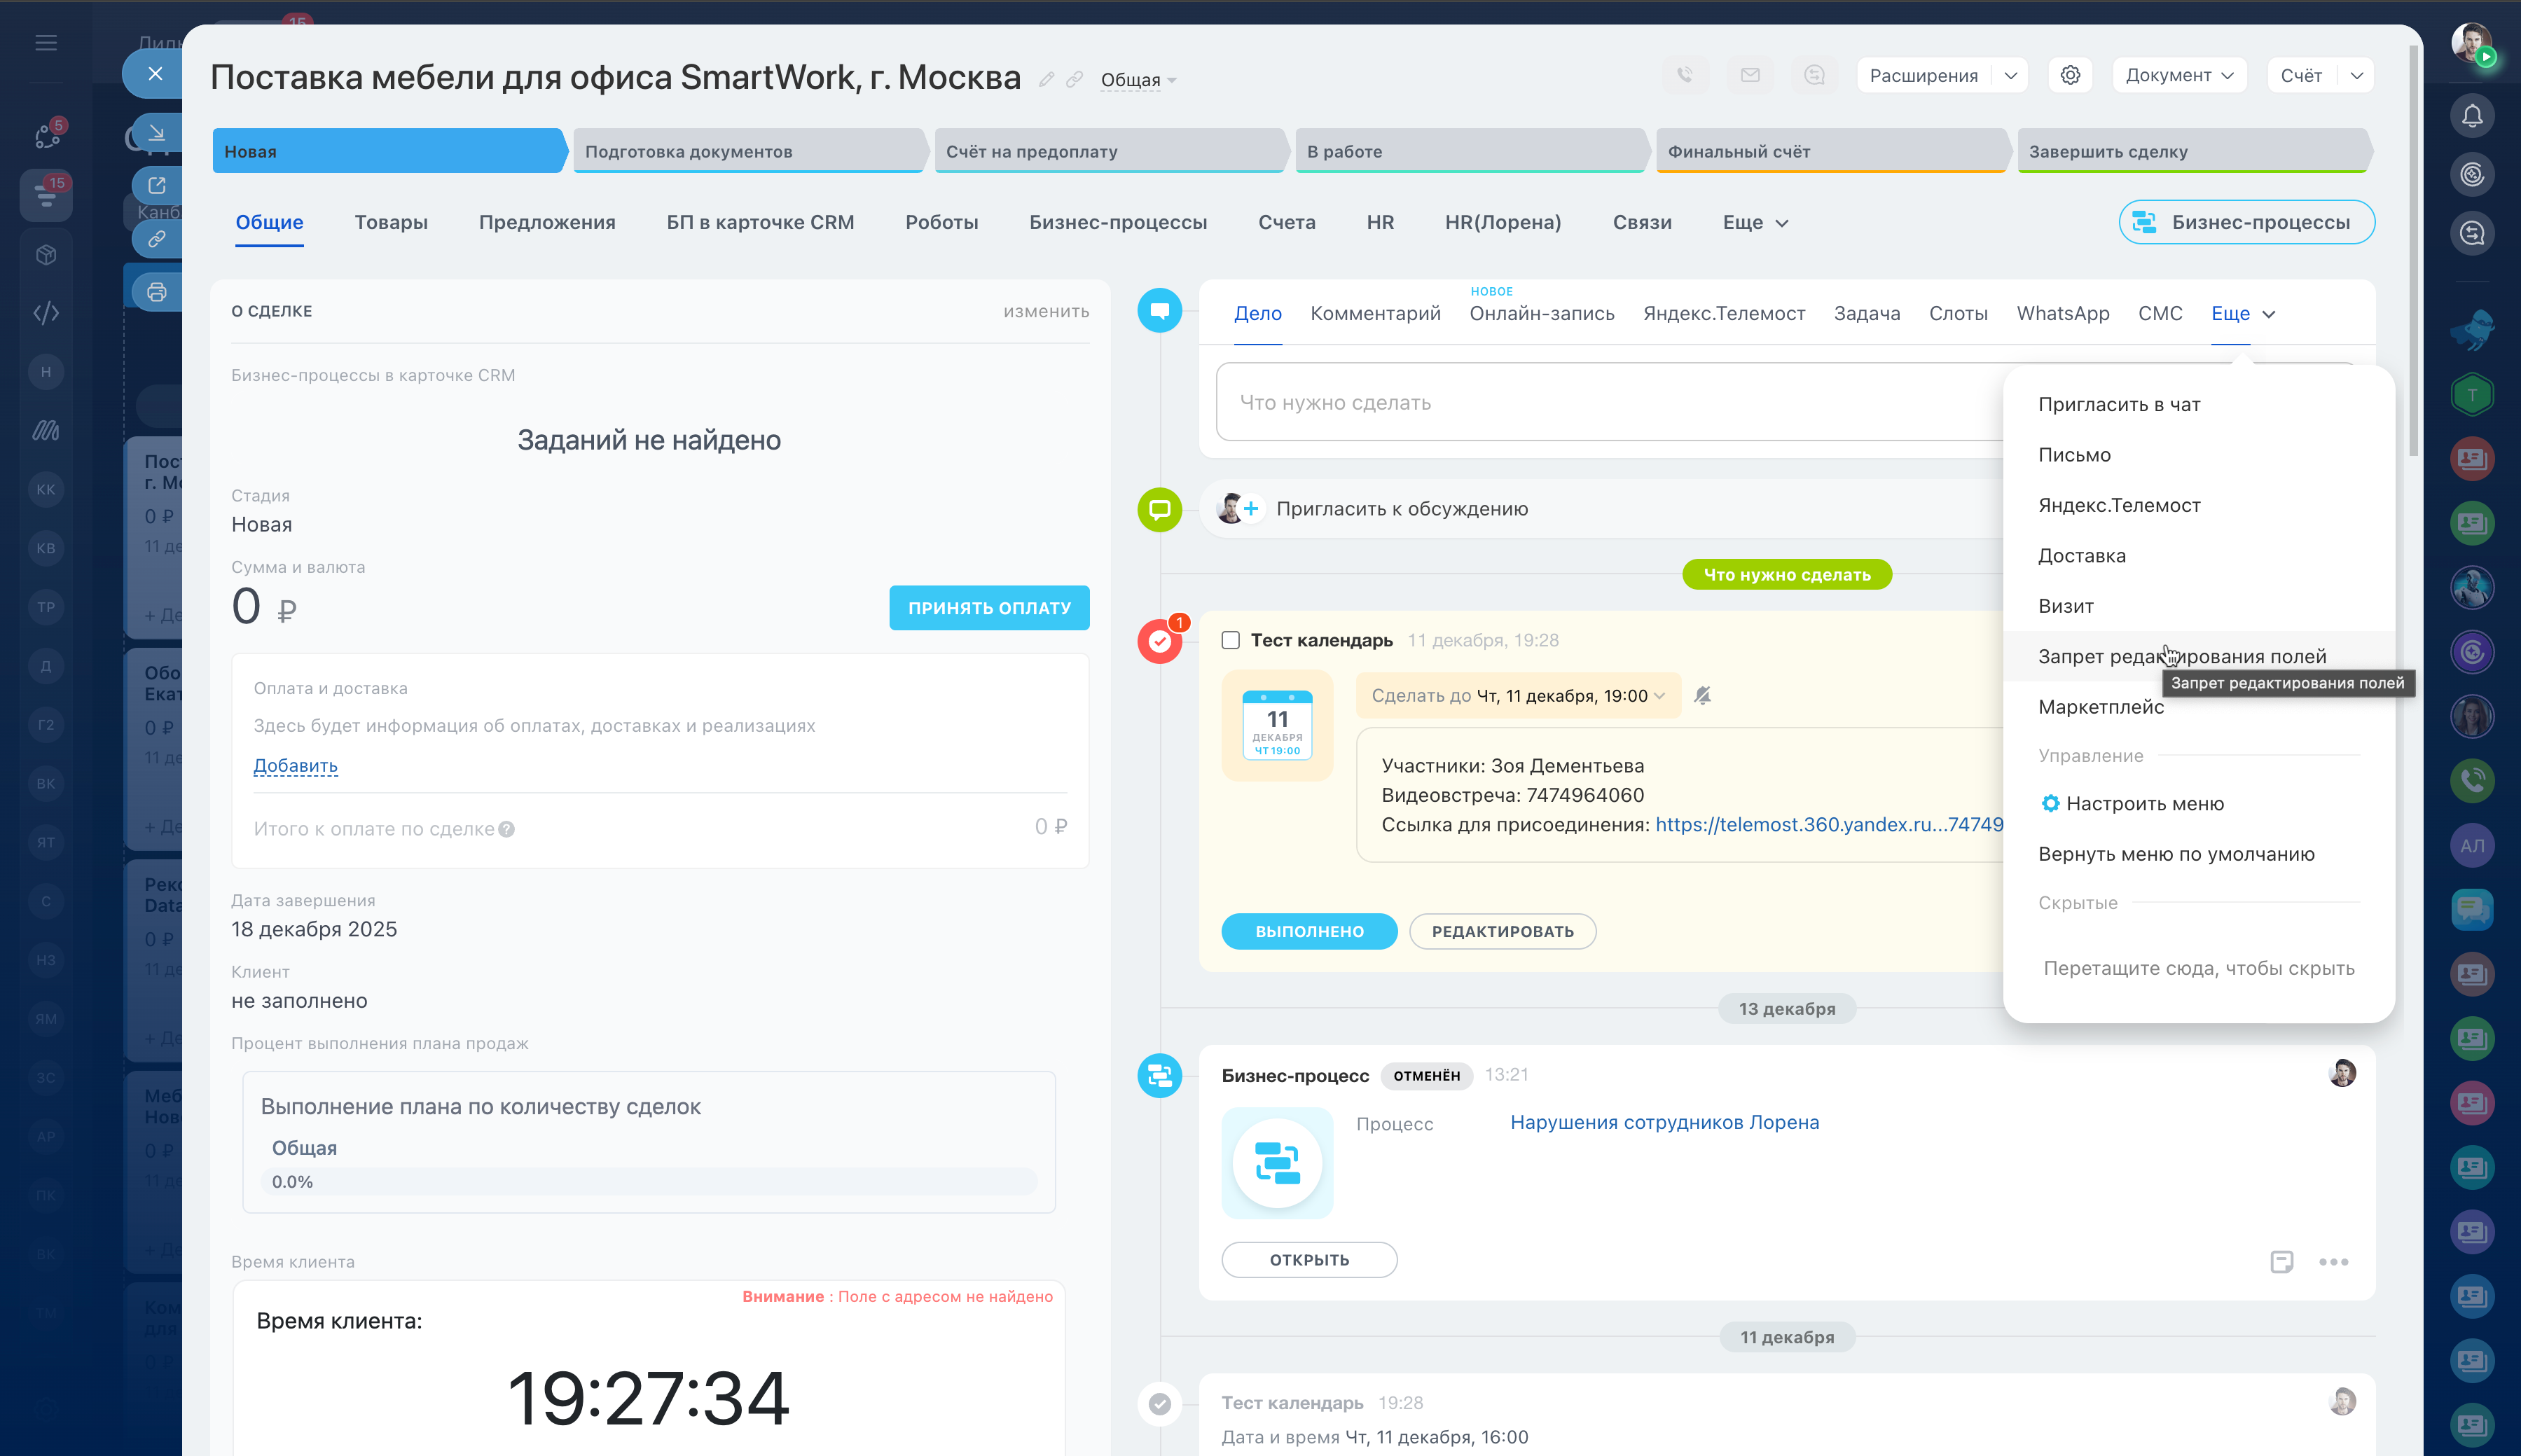2521x1456 pixels.
Task: Open notifications bell in right sidebar
Action: coord(2472,116)
